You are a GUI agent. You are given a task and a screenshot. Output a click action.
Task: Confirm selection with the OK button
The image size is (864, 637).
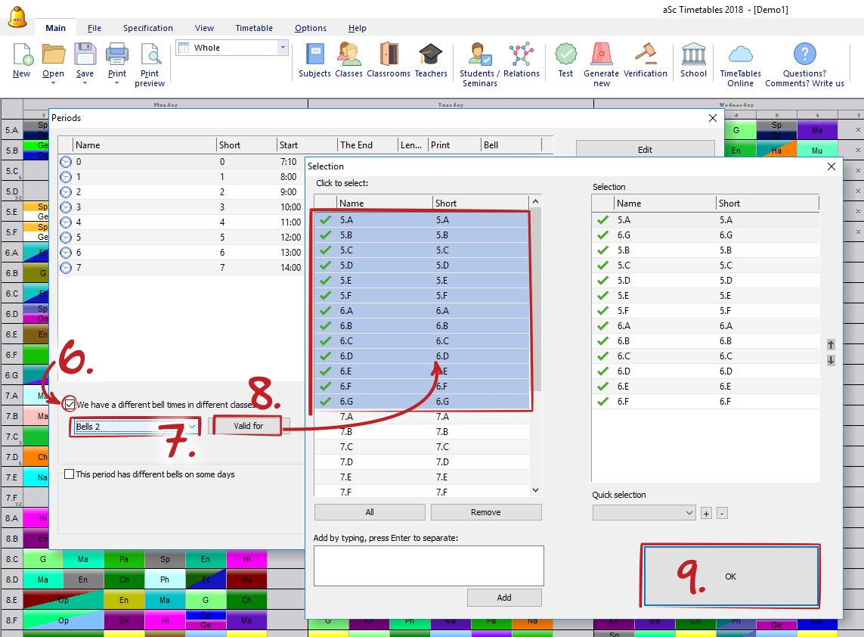[x=730, y=576]
